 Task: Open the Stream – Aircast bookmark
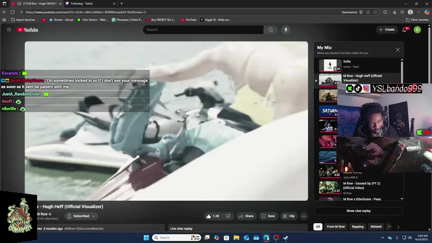click(x=61, y=20)
